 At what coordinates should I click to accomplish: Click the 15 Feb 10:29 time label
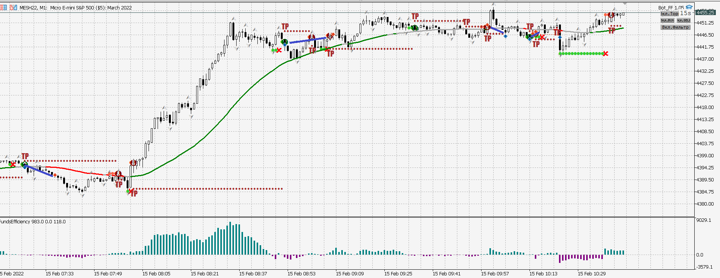[592, 273]
